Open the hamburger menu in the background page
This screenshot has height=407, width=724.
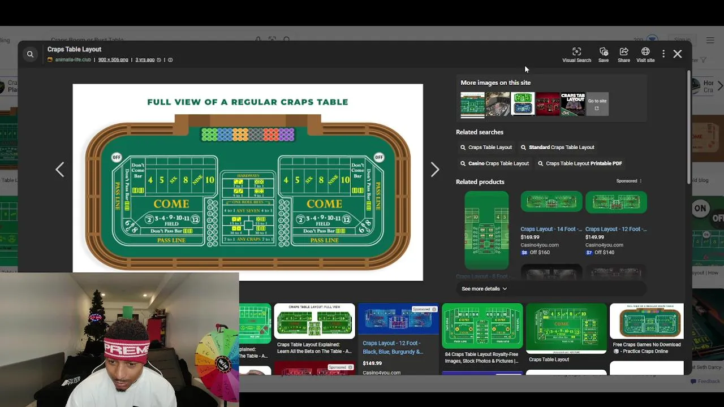710,40
